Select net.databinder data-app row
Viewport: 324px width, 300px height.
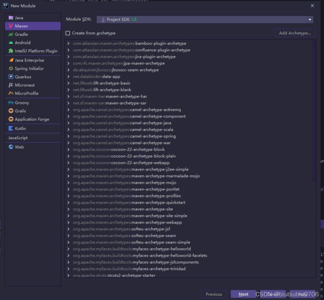click(x=190, y=77)
